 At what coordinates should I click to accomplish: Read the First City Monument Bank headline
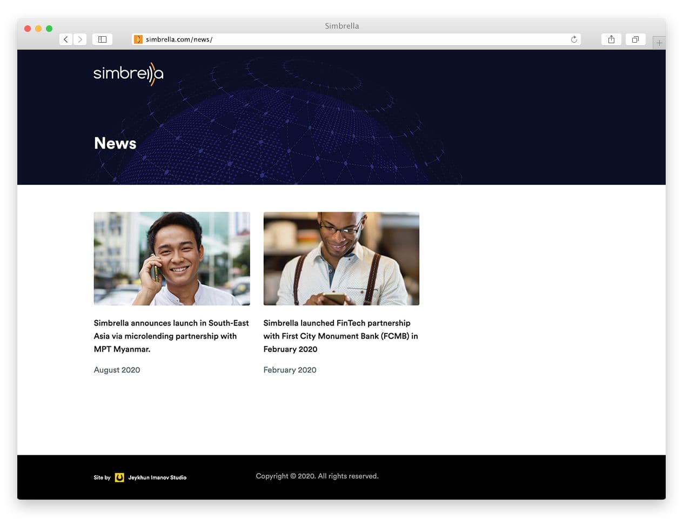[341, 336]
